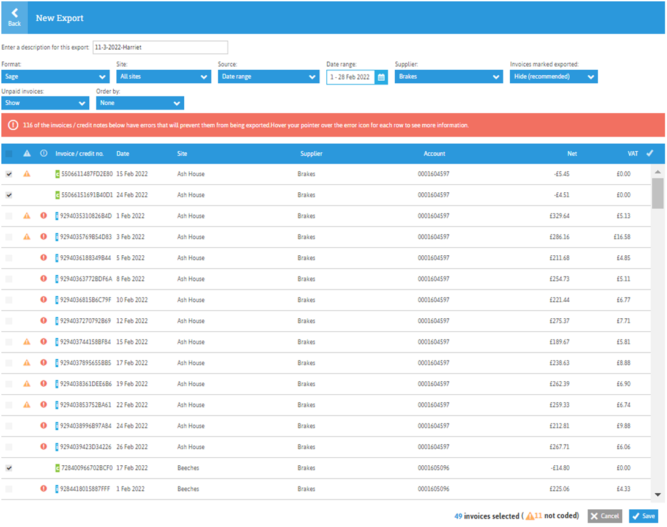Image resolution: width=667 pixels, height=527 pixels.
Task: Sort by Supplier column header
Action: [x=311, y=154]
